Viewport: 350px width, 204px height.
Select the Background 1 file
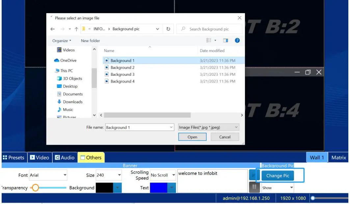click(174, 60)
